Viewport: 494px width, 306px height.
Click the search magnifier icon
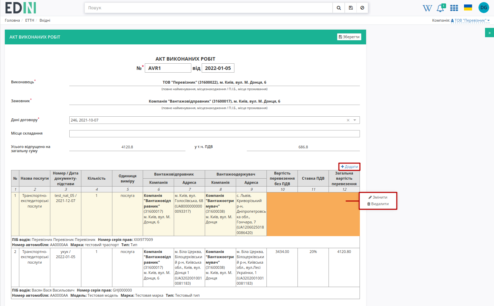tap(339, 8)
